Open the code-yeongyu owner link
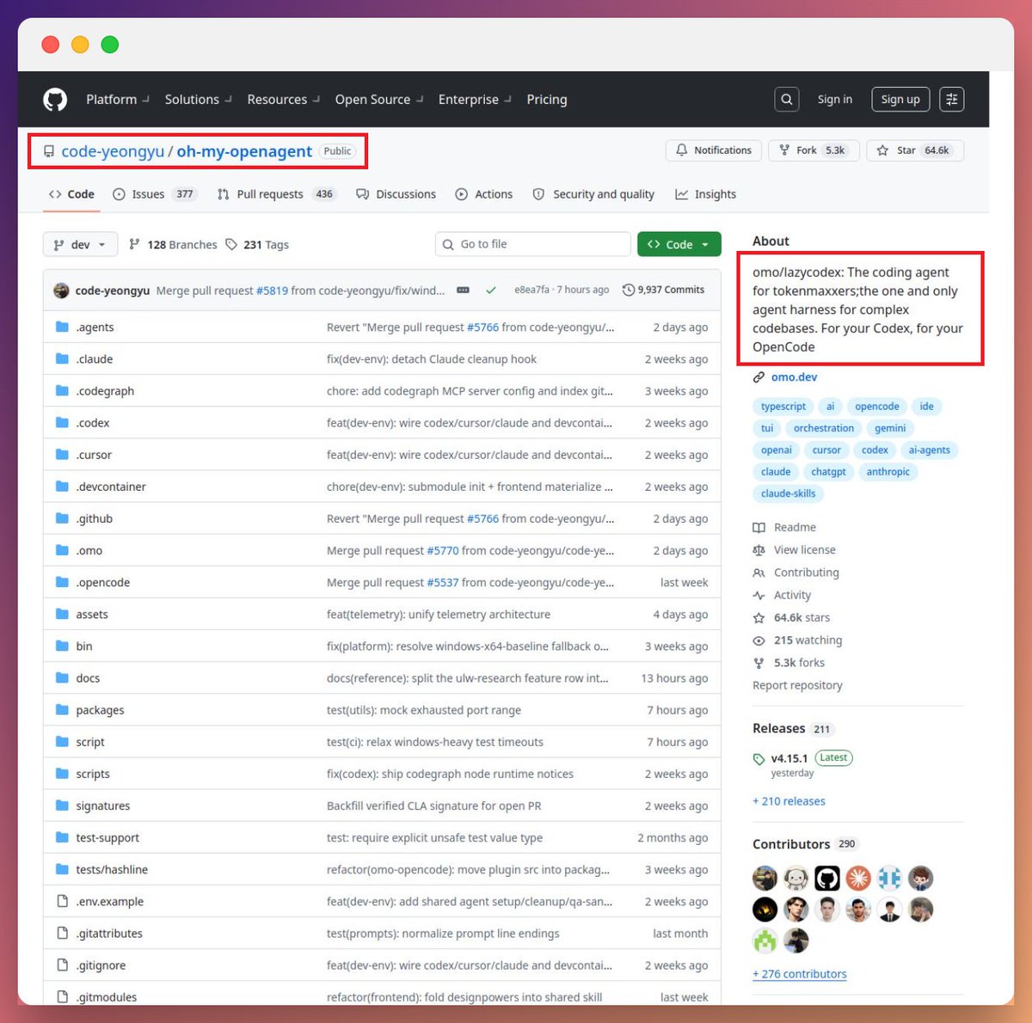The width and height of the screenshot is (1032, 1023). (113, 151)
